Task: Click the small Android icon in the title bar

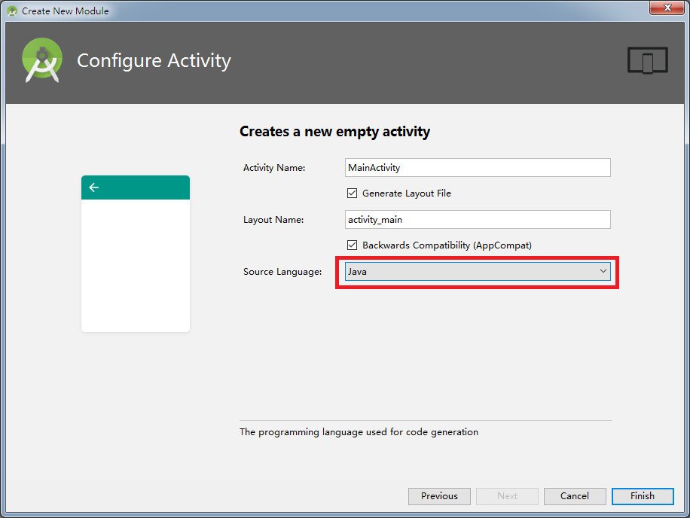Action: tap(12, 11)
